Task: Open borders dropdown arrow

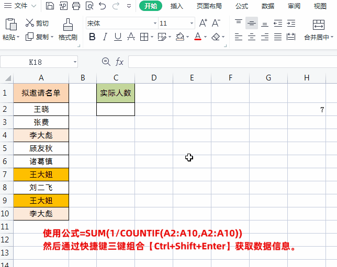Action: [x=152, y=37]
